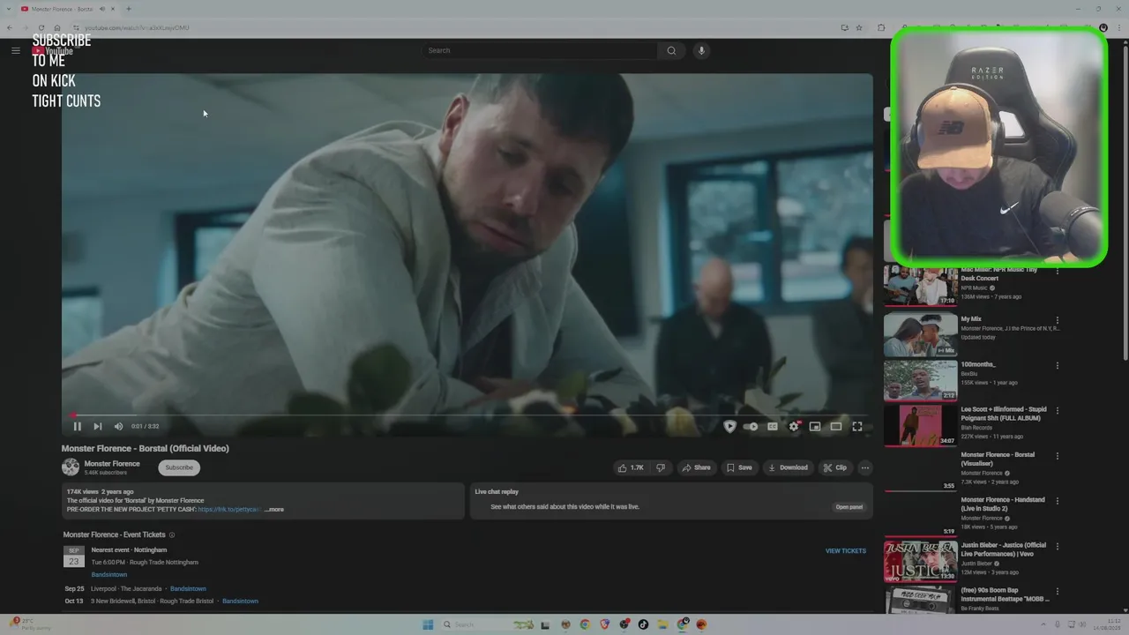This screenshot has width=1129, height=635.
Task: Open options menu for Lee Scott album
Action: (x=1058, y=410)
